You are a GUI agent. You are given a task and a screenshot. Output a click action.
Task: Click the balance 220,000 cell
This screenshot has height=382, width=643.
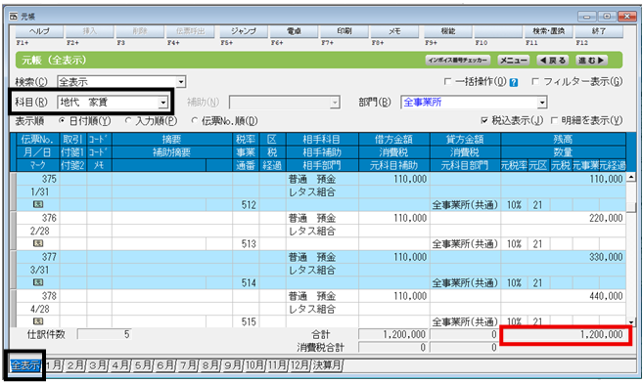point(564,218)
